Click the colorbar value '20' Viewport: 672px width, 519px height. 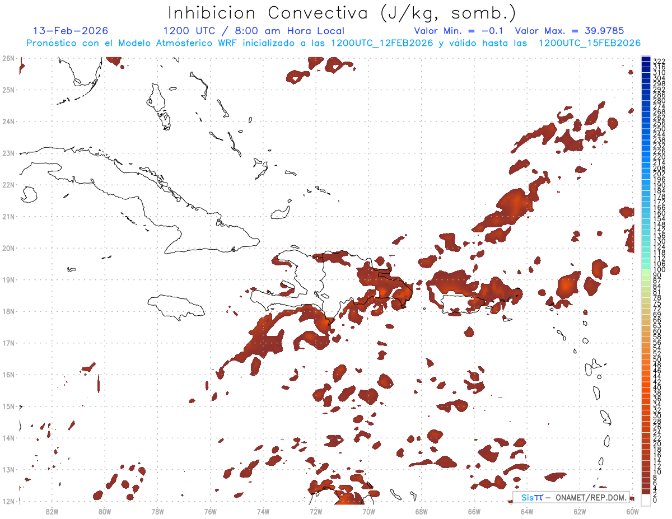657,443
